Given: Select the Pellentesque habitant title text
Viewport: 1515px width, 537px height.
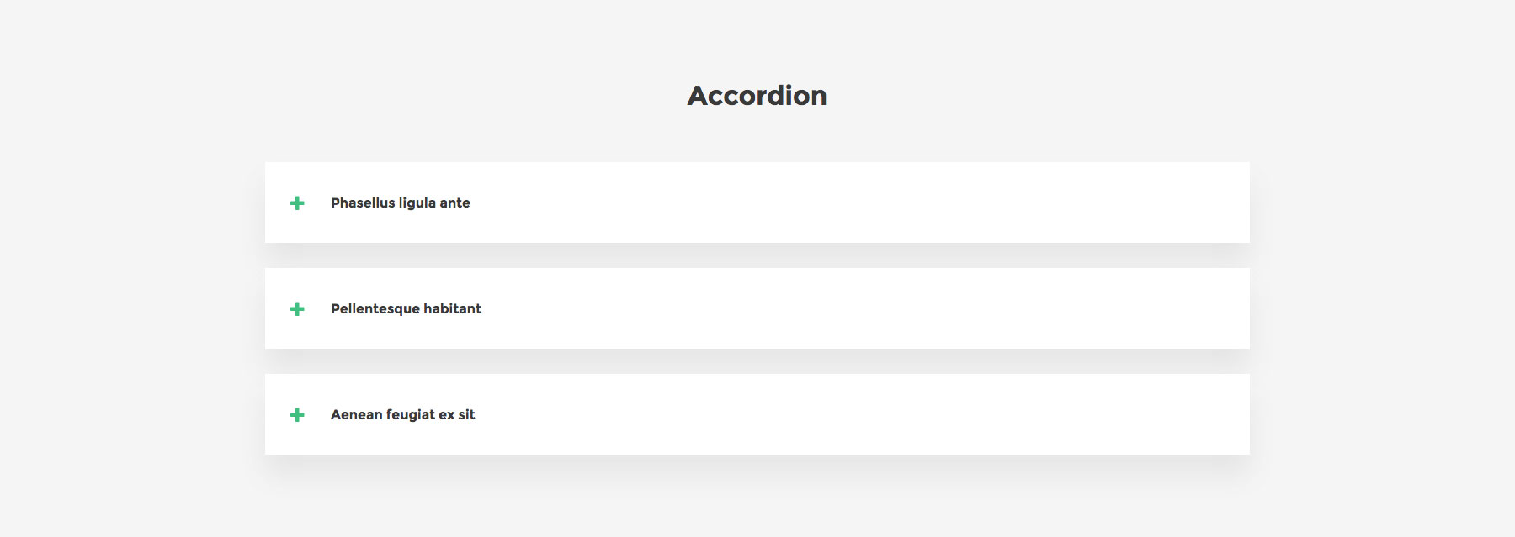Looking at the screenshot, I should click(x=406, y=308).
